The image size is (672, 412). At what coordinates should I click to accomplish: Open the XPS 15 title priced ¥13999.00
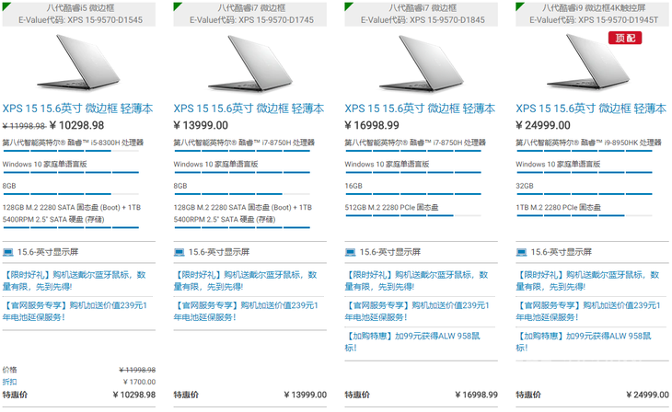tap(249, 109)
